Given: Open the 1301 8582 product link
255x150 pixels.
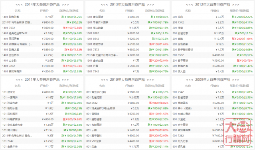Looking at the screenshot, I should pos(93,33).
